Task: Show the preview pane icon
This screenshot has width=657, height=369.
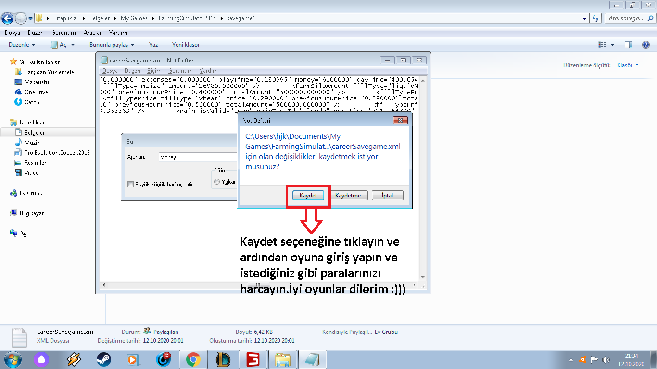Action: pyautogui.click(x=628, y=45)
